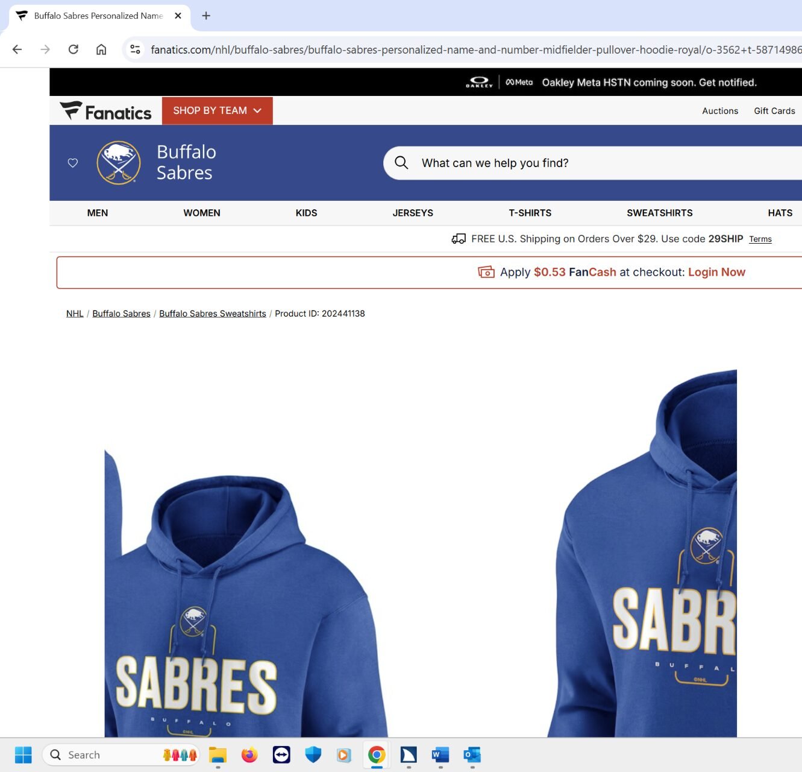This screenshot has height=772, width=802.
Task: Open Microsoft Word from taskbar
Action: (440, 755)
